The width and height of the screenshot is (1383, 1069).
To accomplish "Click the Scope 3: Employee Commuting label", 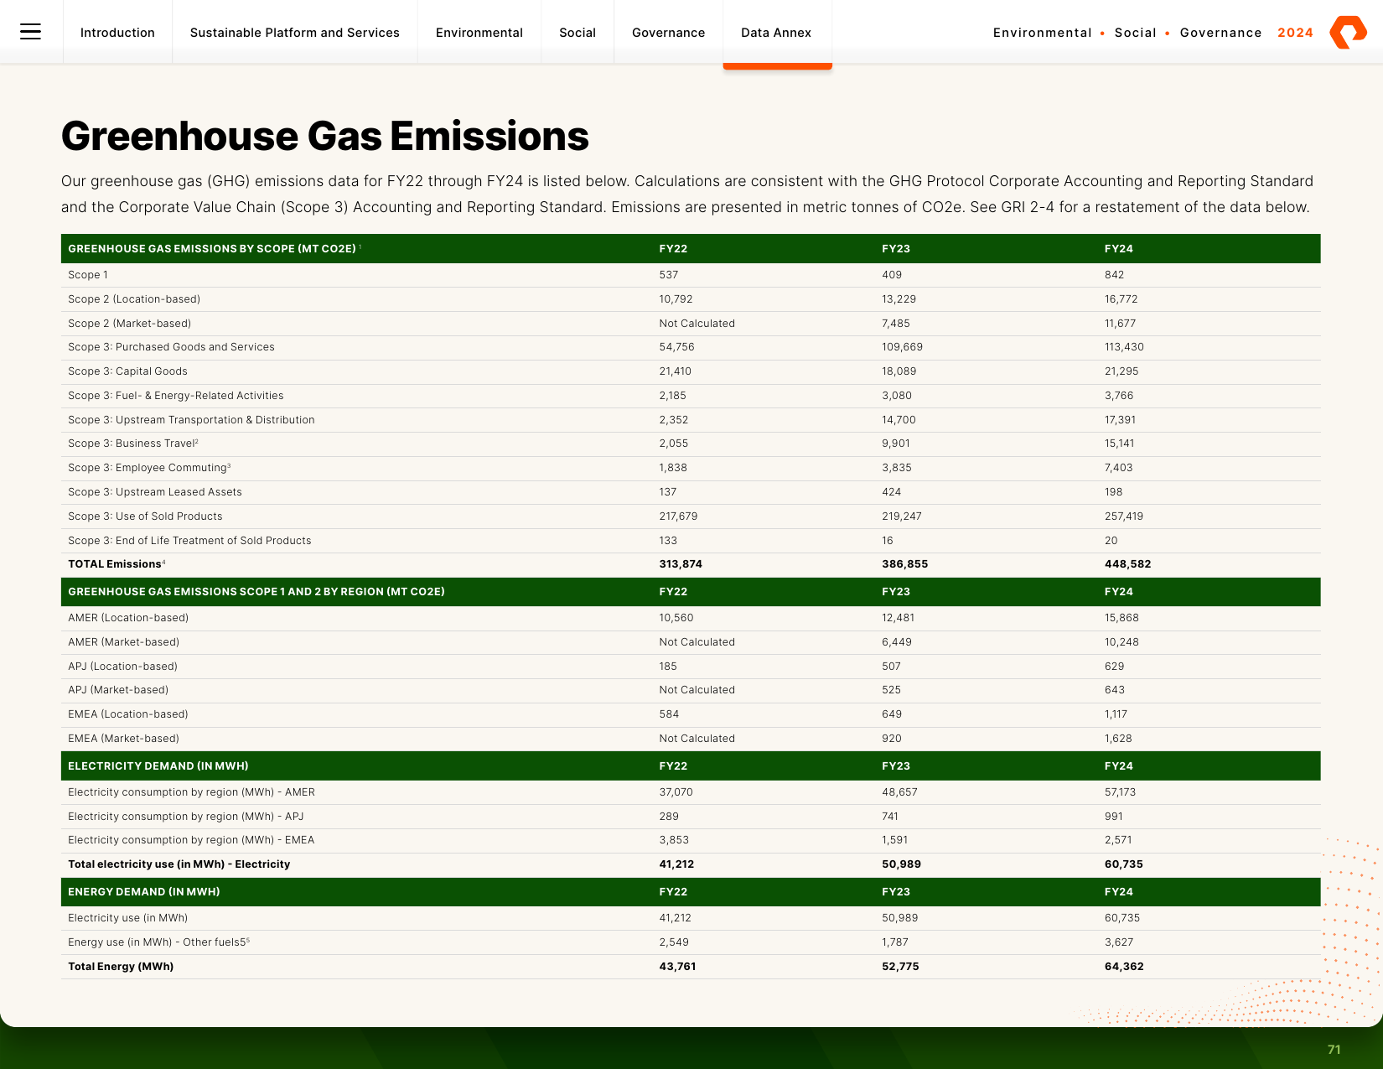I will click(x=149, y=468).
